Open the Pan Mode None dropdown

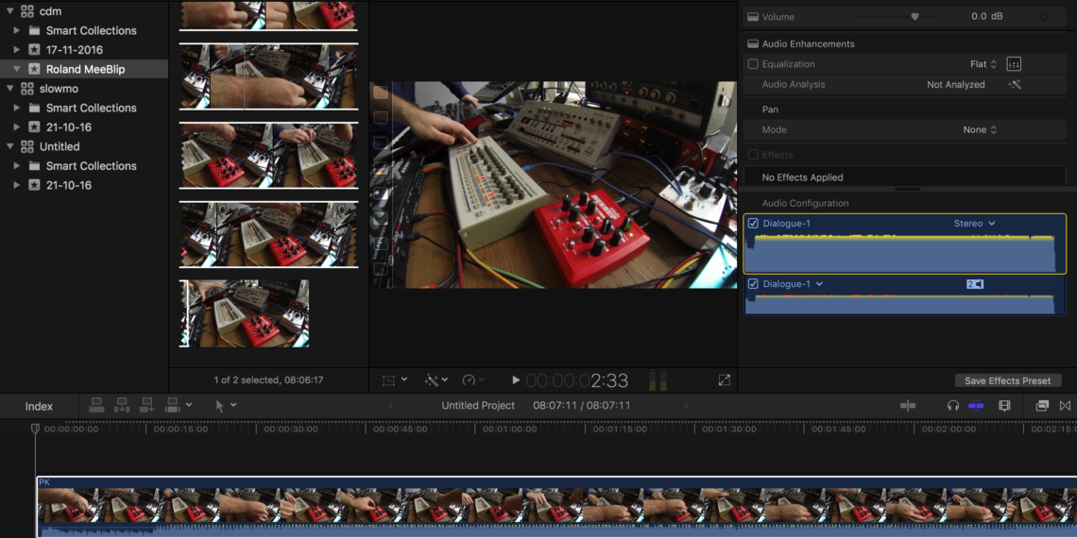click(x=980, y=130)
